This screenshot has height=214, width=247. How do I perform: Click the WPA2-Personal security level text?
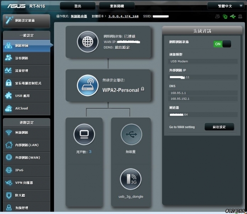tap(121, 90)
